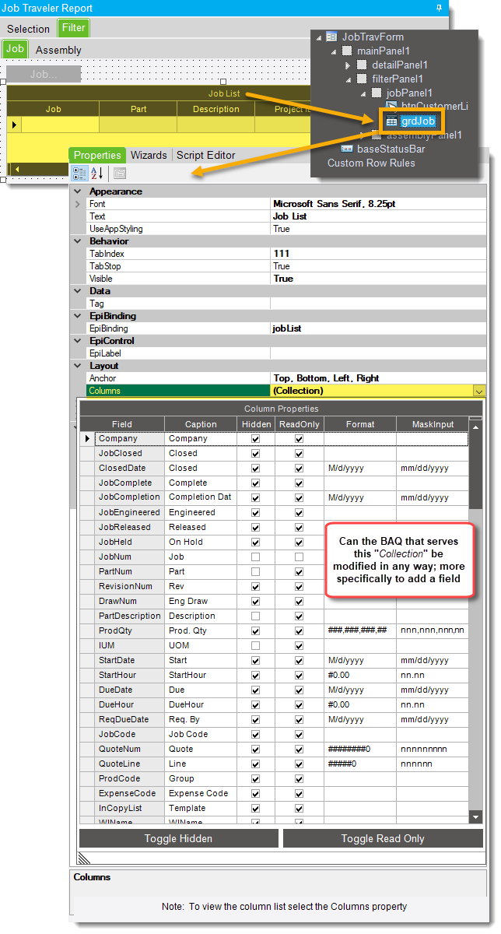Collapse the Behavior property category
This screenshot has height=934, width=501.
point(77,241)
